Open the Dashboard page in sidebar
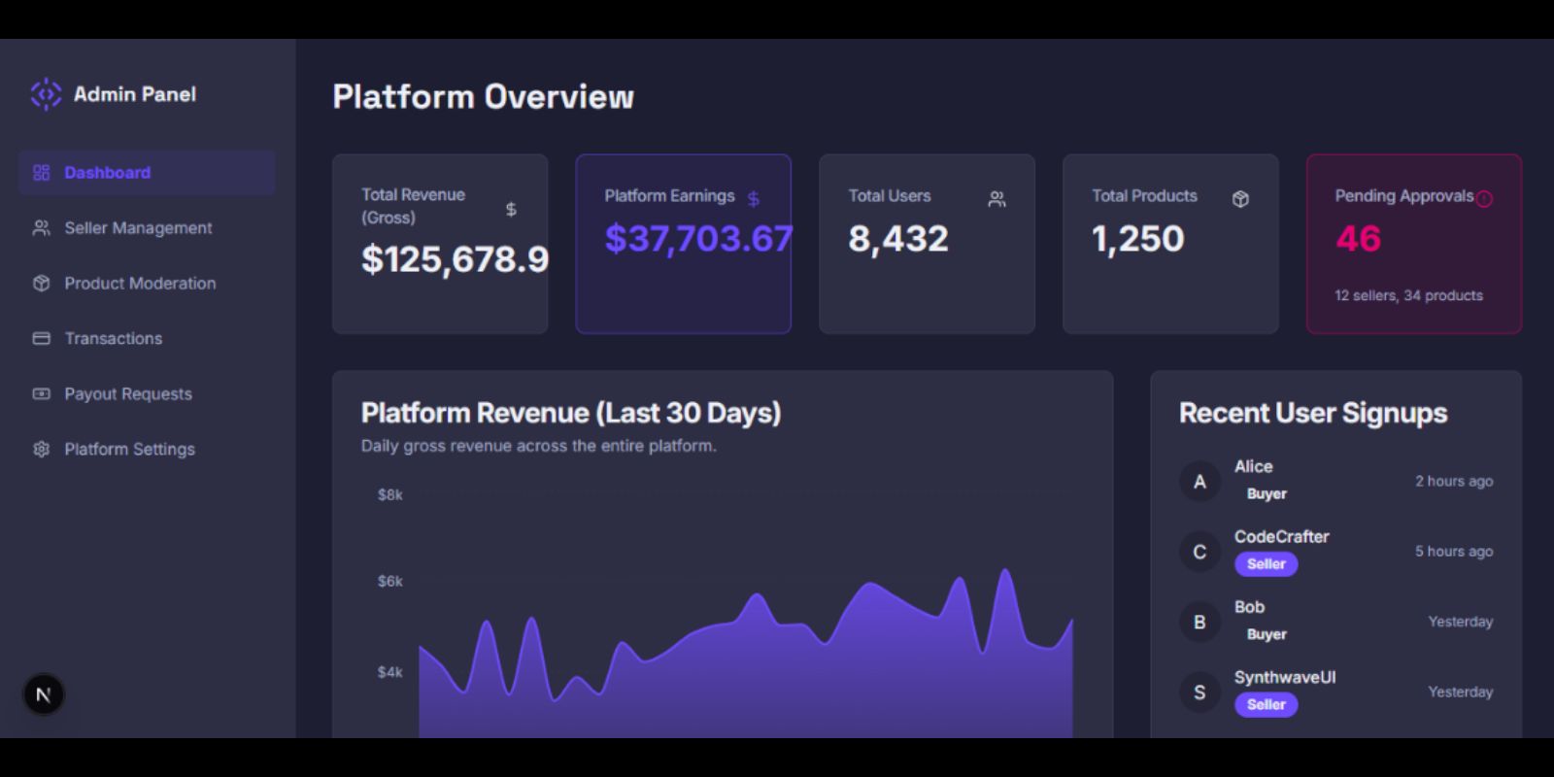 pos(107,173)
